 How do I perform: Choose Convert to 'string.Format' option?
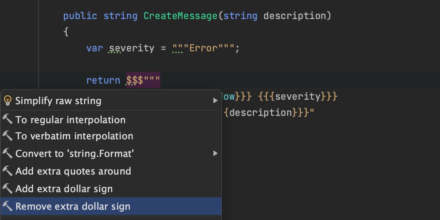tap(74, 154)
